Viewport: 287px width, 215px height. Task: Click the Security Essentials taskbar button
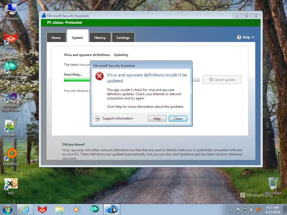112,209
